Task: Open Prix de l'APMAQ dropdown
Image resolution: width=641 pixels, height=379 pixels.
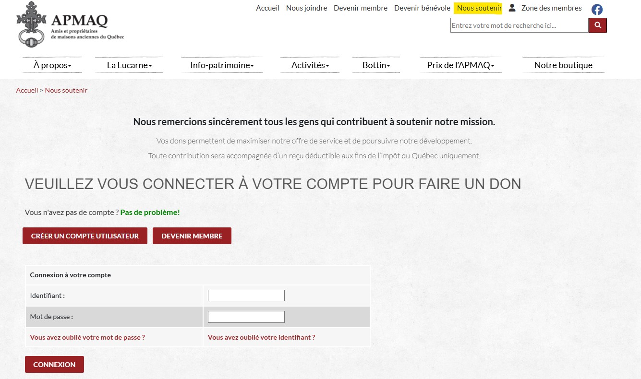Action: click(x=460, y=65)
